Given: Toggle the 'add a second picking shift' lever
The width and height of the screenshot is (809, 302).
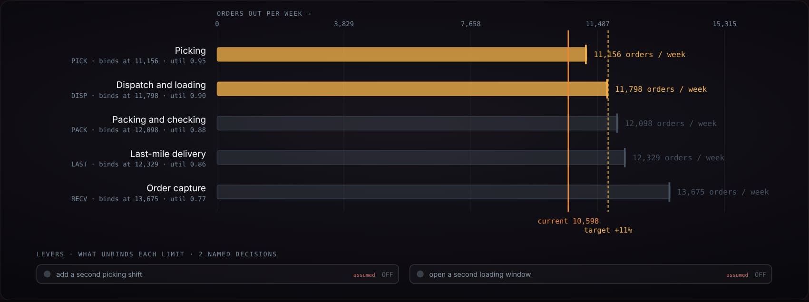Looking at the screenshot, I should 217,274.
